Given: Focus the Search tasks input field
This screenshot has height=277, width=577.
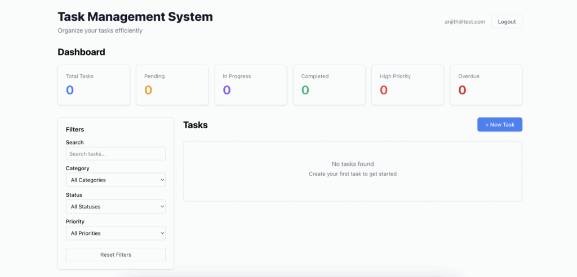Looking at the screenshot, I should click(116, 154).
